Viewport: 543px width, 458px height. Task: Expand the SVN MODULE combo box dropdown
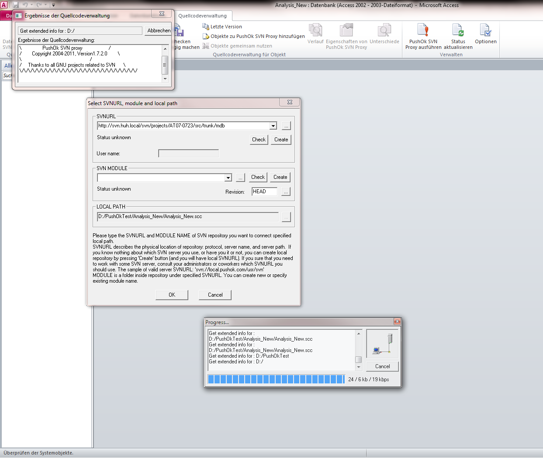tap(228, 178)
